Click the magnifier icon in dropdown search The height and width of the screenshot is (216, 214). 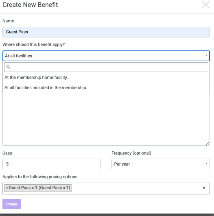click(8, 67)
